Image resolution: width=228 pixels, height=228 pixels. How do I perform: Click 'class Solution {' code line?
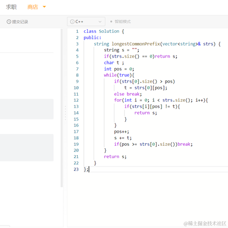pyautogui.click(x=104, y=31)
